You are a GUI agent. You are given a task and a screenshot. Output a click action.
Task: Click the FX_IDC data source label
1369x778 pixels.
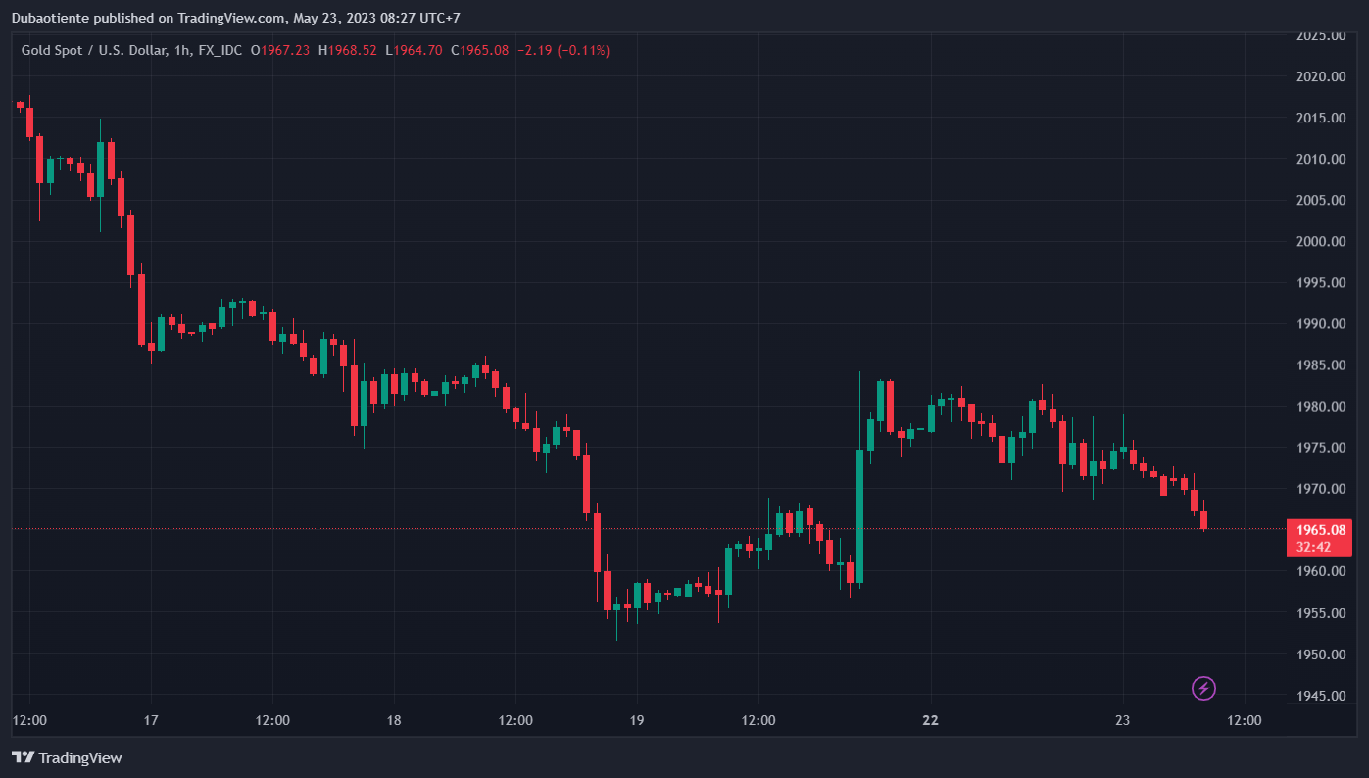tap(220, 50)
